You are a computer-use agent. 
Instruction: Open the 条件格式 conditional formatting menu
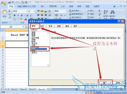point(75,11)
